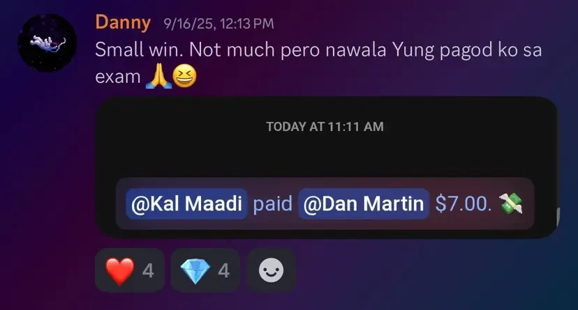Click the flying money emoji
Viewport: 578px width, 310px height.
point(510,203)
